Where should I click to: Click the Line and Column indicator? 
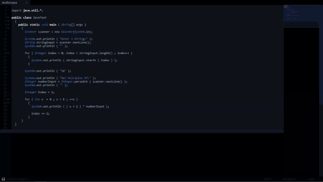[x=17, y=179]
